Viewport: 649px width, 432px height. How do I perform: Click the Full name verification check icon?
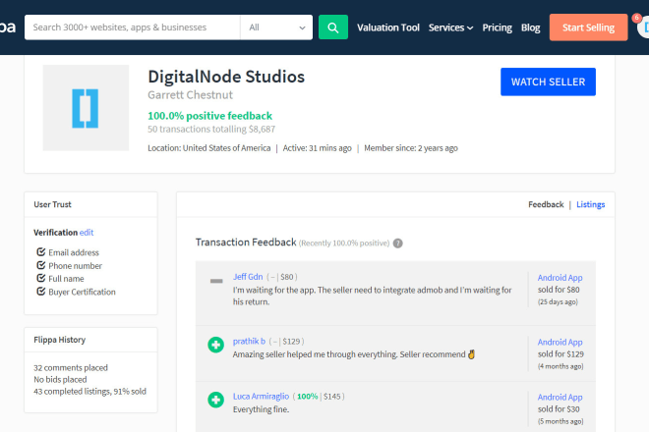coord(41,278)
